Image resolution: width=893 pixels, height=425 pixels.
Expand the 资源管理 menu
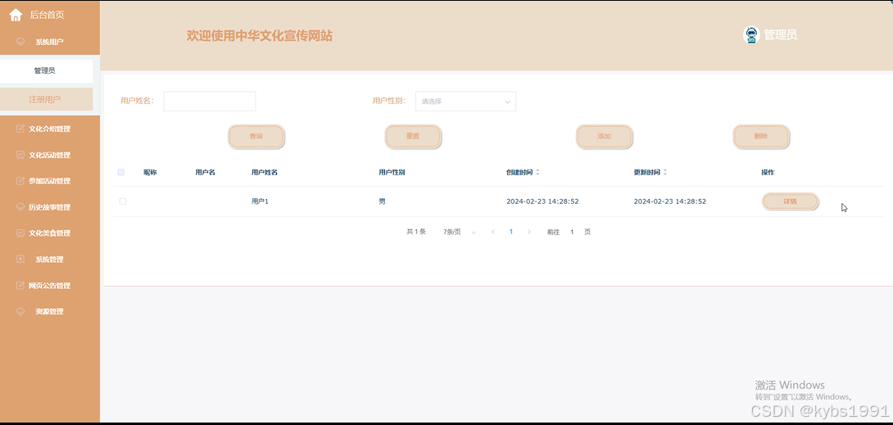49,311
